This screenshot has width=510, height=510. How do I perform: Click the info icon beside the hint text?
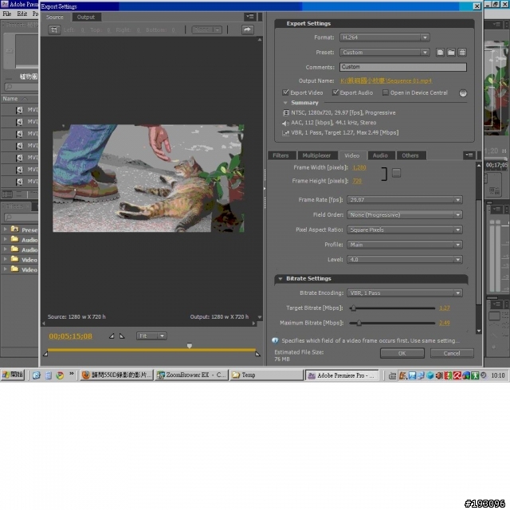pyautogui.click(x=275, y=340)
